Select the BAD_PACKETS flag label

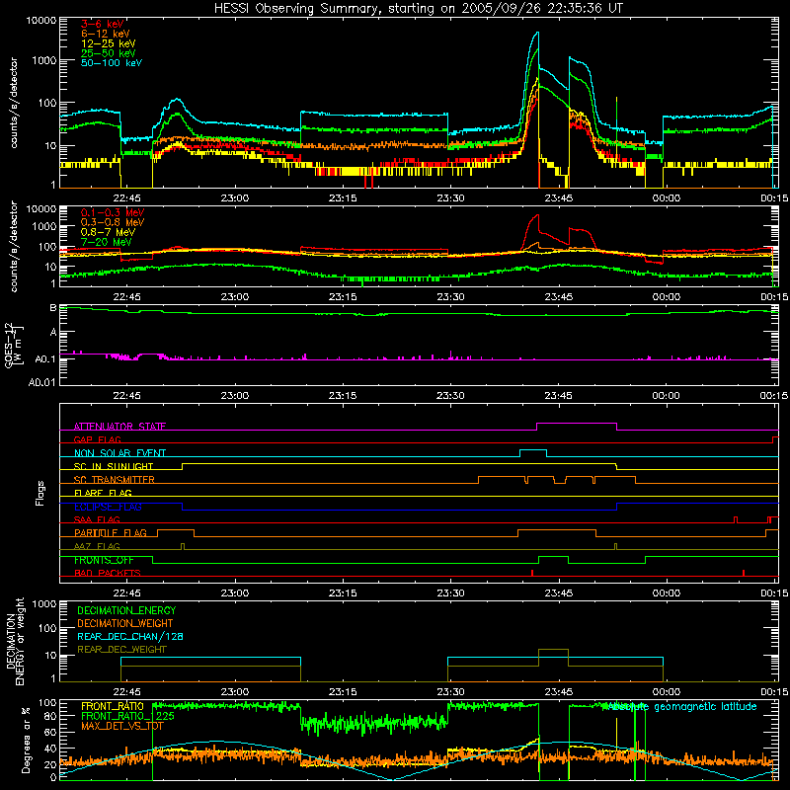(x=108, y=573)
